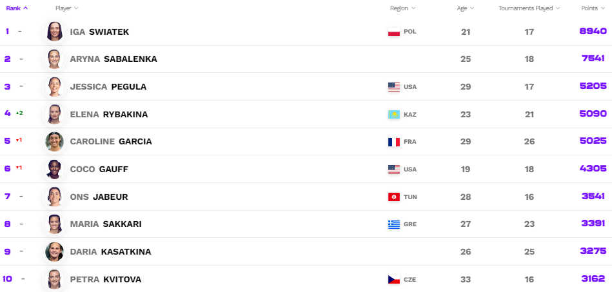
Task: Click the Greece flag icon for Sakkari
Action: coord(393,224)
